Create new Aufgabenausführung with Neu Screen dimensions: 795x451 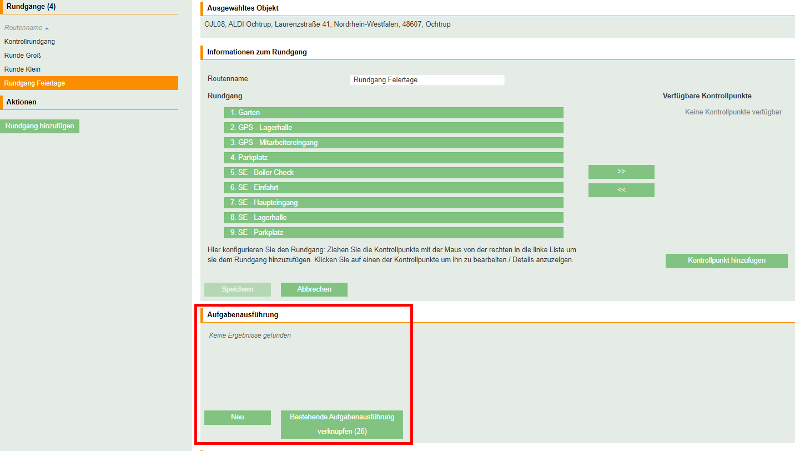(x=238, y=418)
